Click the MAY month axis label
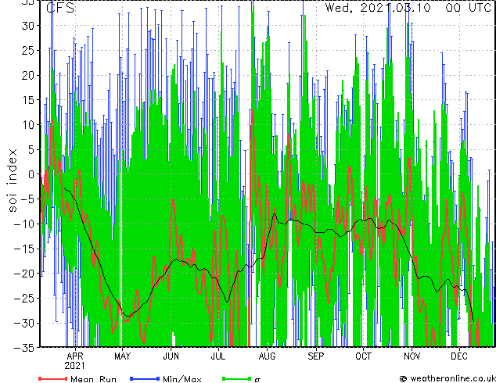Viewport: 496px width, 383px height. [x=122, y=356]
